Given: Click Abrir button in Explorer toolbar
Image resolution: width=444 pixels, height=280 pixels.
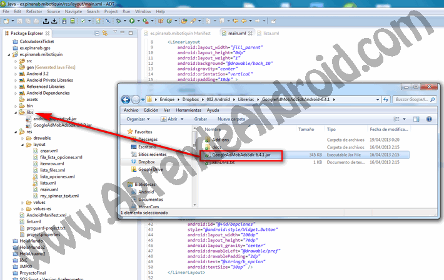Looking at the screenshot, I should pos(172,119).
